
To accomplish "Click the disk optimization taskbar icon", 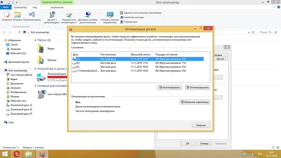I will click(42, 154).
